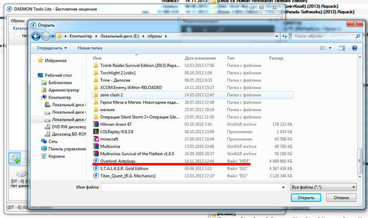This screenshot has width=368, height=218.
Task: Select the highlighted third Локальный диск
Action: pos(65,119)
